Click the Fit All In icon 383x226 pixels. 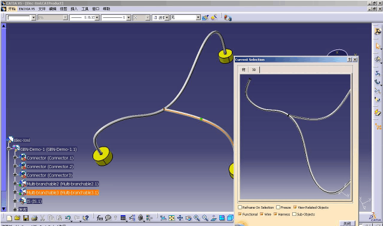tap(171, 218)
